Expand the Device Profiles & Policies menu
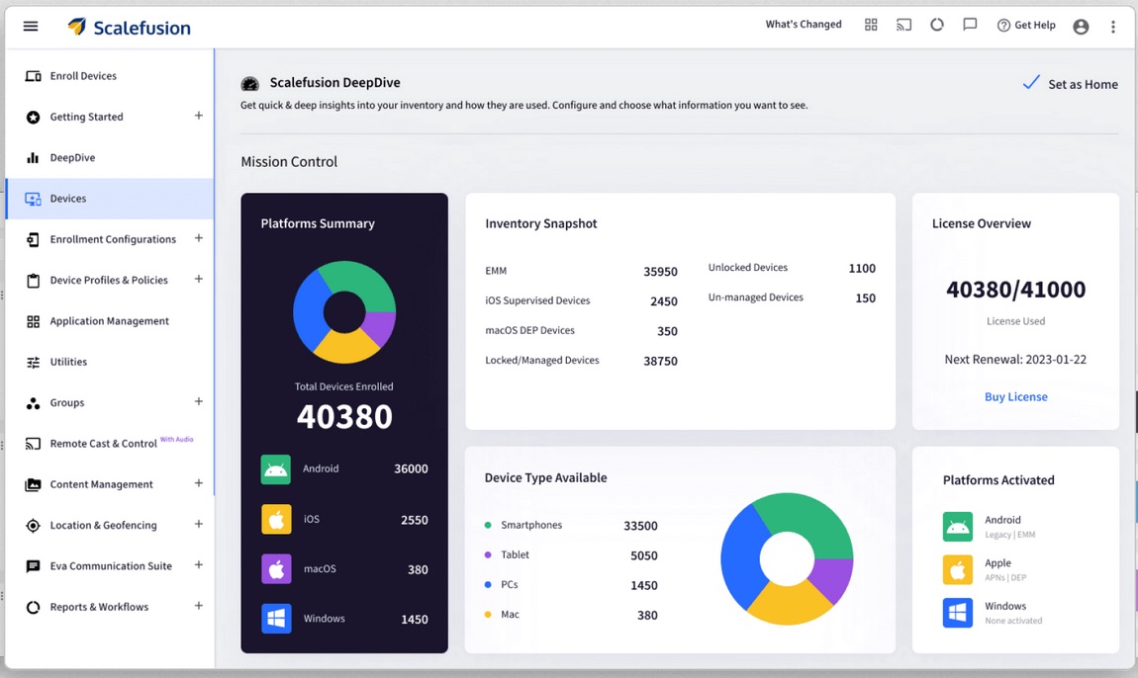1138x678 pixels. (x=198, y=279)
